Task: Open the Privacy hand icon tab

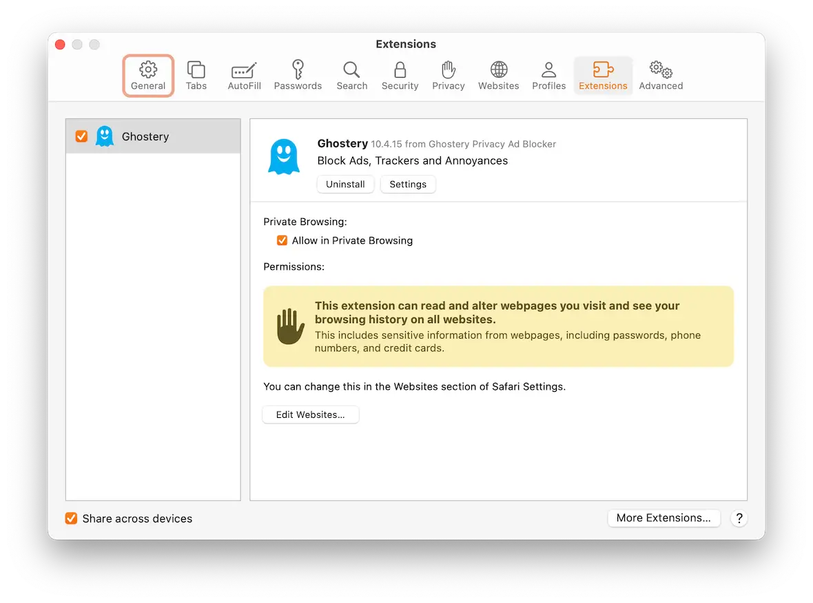Action: (x=449, y=76)
